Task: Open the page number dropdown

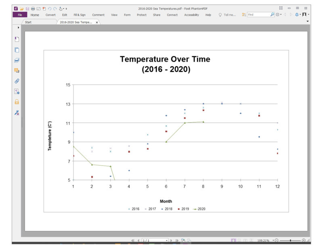Action: pyautogui.click(x=166, y=241)
